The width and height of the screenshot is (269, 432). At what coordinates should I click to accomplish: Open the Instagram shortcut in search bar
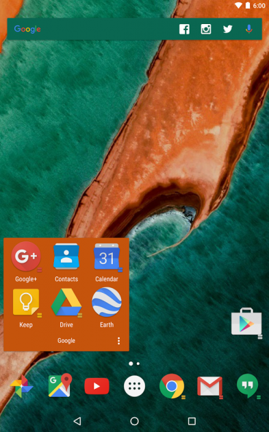206,29
